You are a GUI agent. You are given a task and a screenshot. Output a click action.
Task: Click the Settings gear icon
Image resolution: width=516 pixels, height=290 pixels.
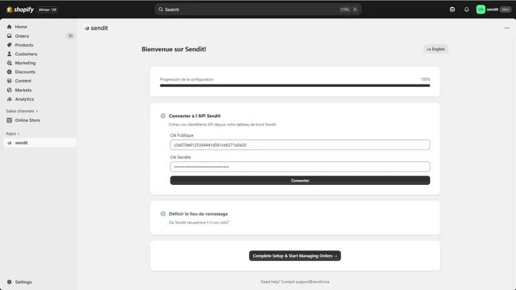pyautogui.click(x=9, y=282)
